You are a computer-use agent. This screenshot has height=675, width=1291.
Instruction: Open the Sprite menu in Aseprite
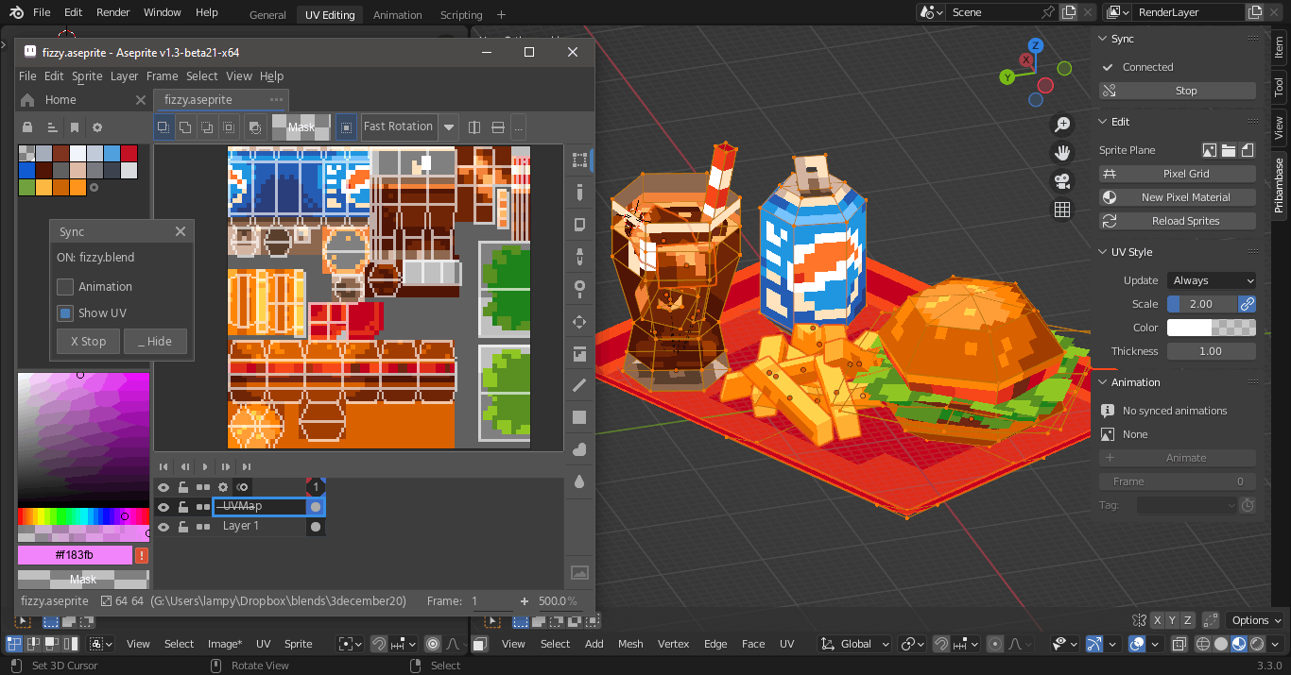coord(87,76)
